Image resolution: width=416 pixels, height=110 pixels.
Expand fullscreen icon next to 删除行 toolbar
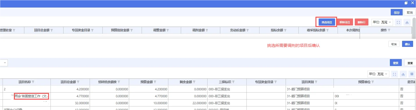398,22
